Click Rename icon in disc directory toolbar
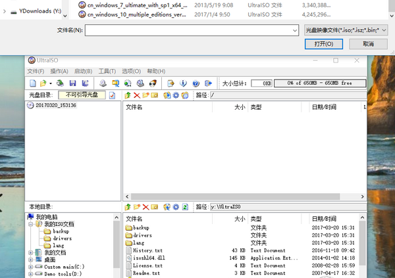This screenshot has height=278, width=395. tap(155, 95)
